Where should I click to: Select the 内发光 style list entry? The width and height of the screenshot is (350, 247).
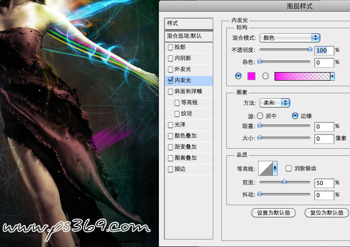pyautogui.click(x=189, y=80)
